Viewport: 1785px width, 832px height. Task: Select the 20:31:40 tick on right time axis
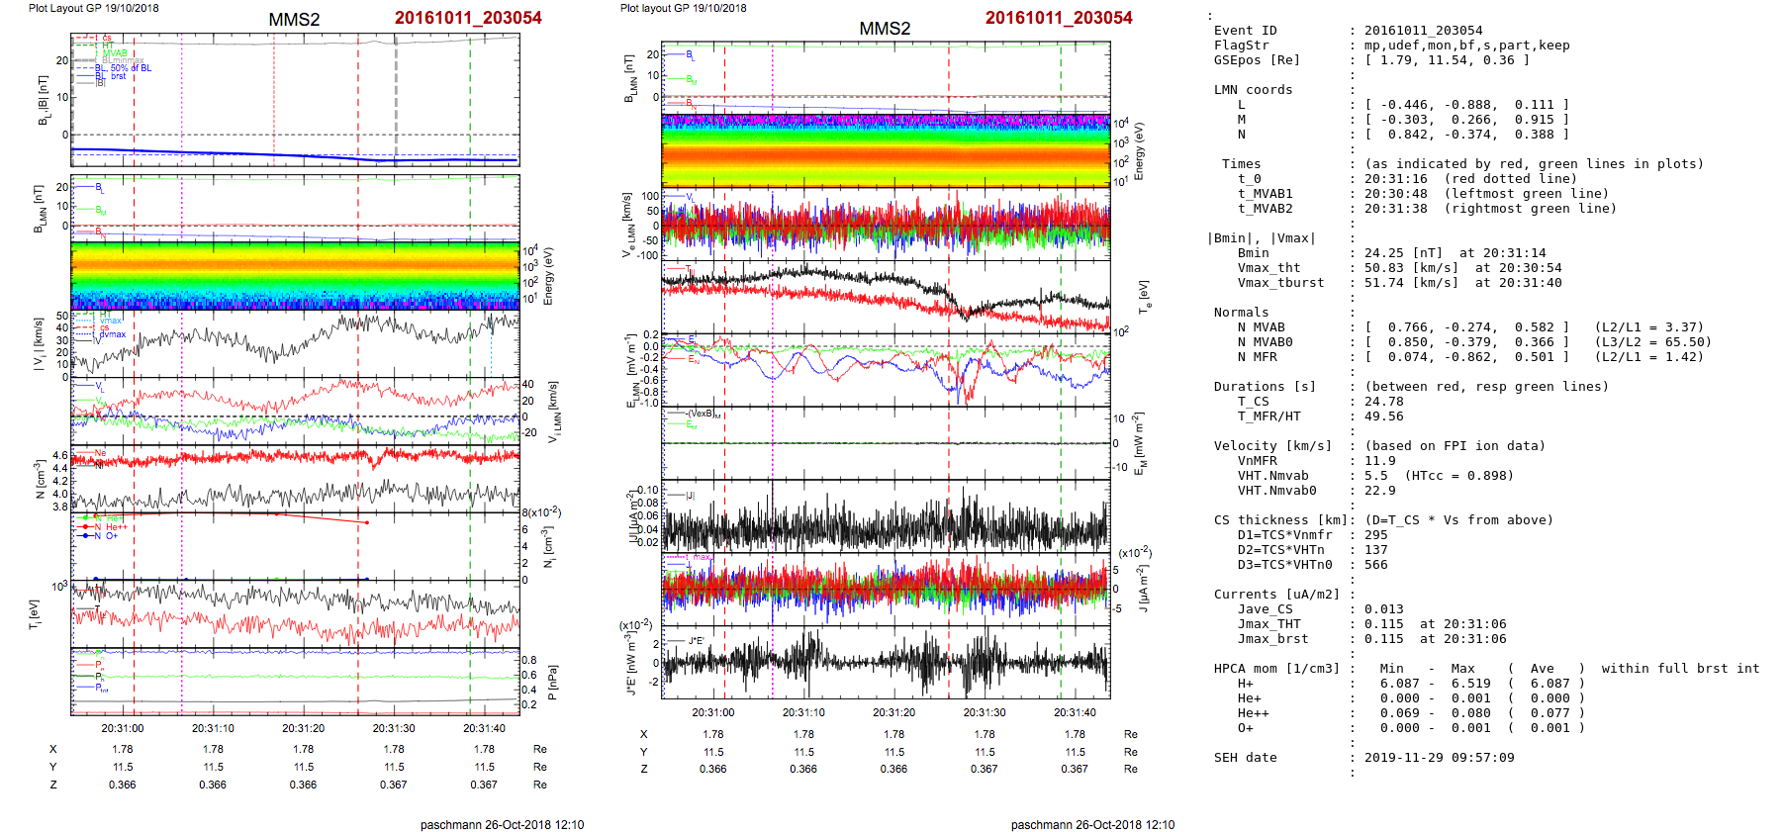(1075, 712)
